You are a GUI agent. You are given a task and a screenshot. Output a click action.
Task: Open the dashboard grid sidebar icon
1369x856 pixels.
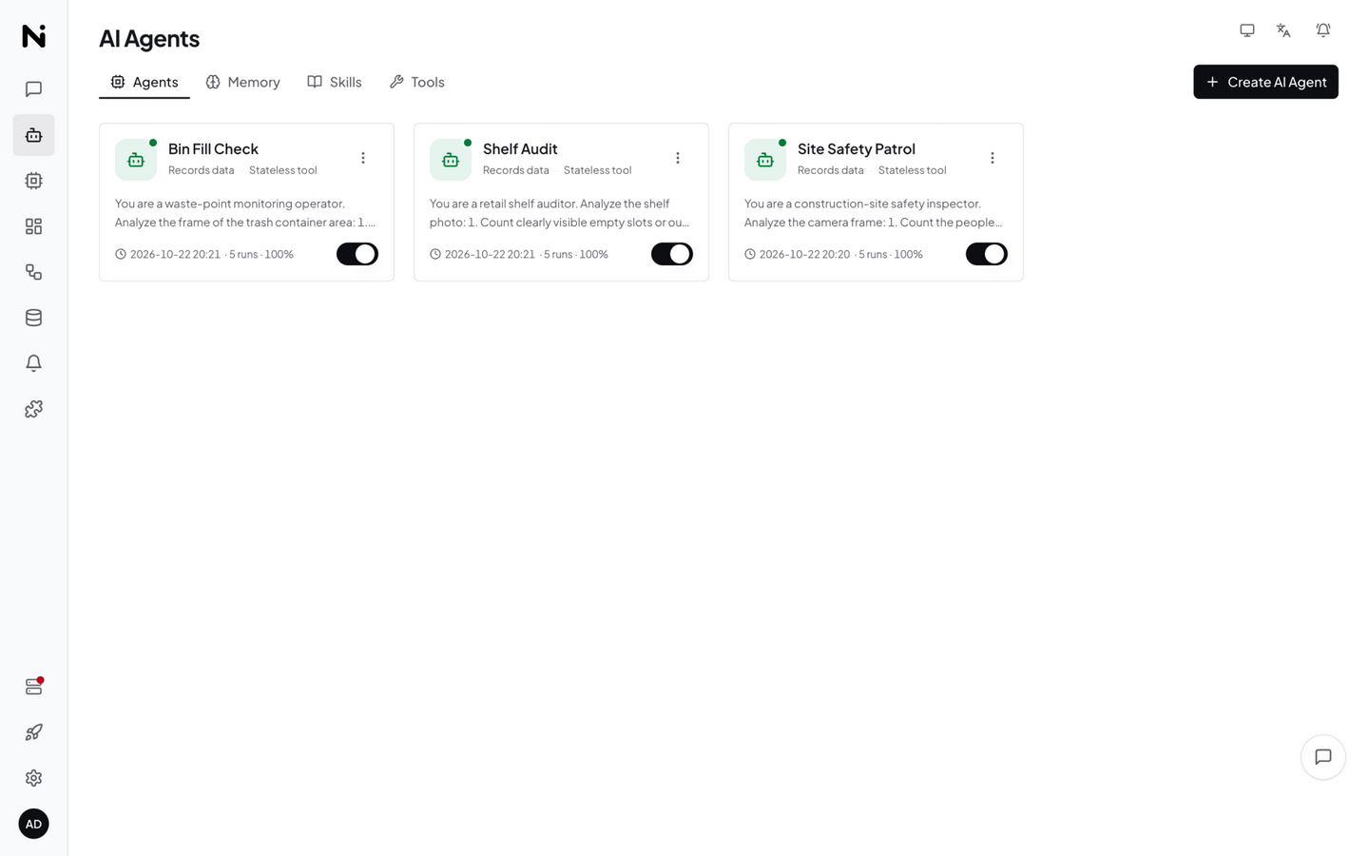(33, 226)
